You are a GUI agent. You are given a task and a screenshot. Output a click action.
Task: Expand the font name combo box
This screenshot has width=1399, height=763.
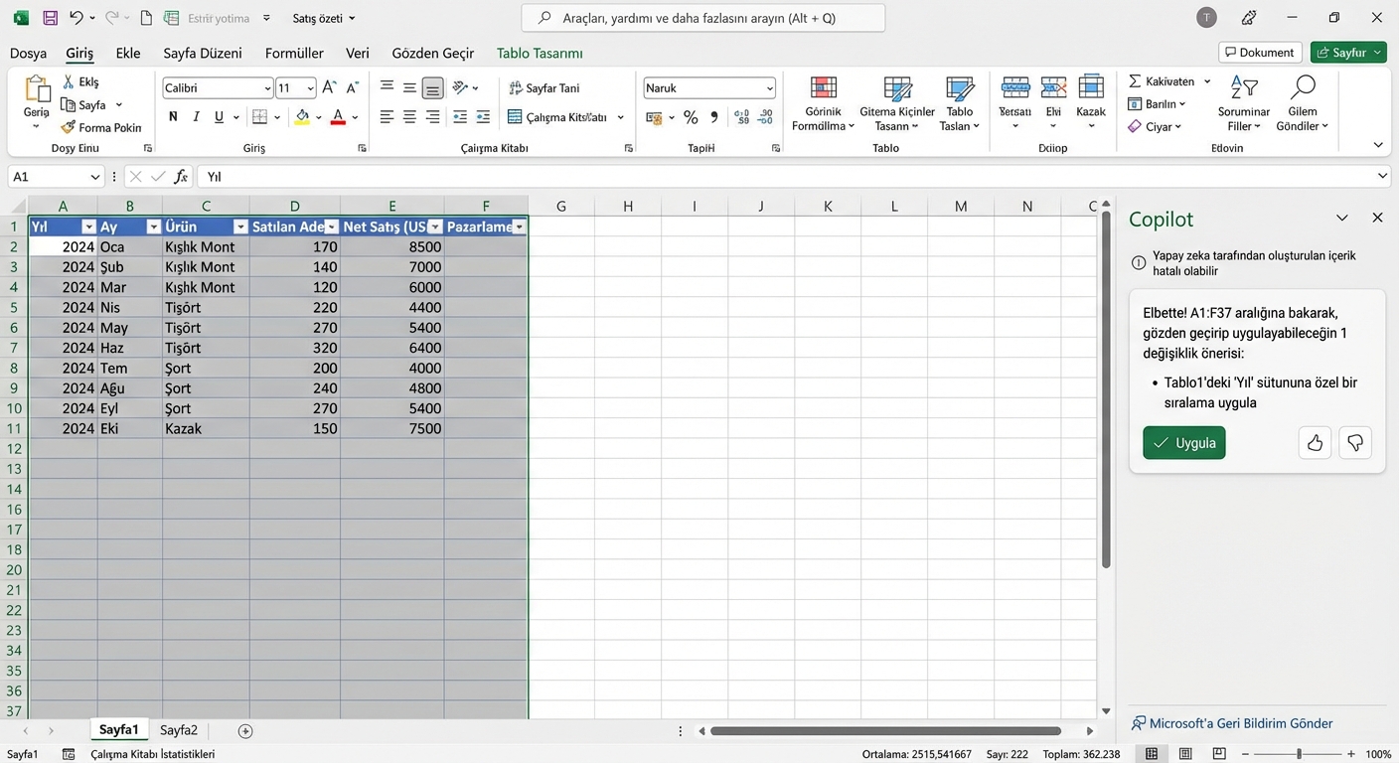pos(268,87)
